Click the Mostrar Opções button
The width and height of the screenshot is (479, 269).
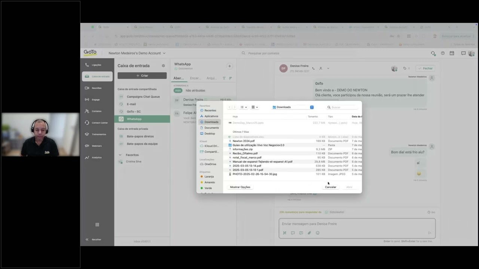click(240, 187)
